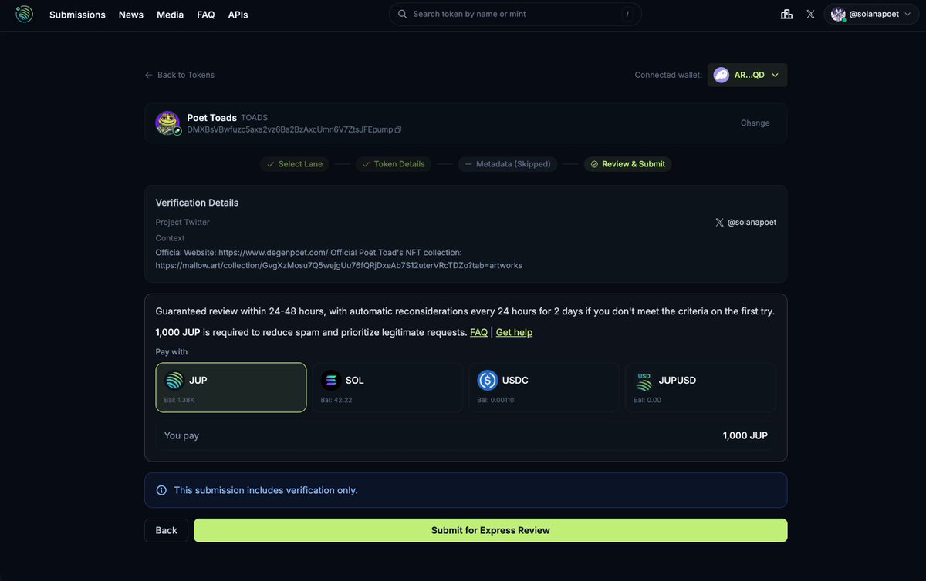Click the @solanapoet profile avatar
The width and height of the screenshot is (926, 581).
tap(838, 14)
